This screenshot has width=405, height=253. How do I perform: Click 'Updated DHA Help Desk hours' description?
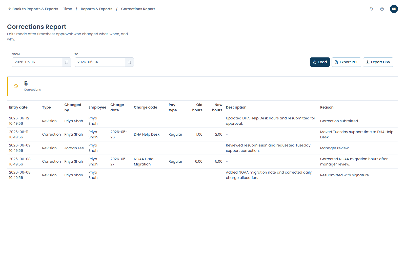[270, 121]
